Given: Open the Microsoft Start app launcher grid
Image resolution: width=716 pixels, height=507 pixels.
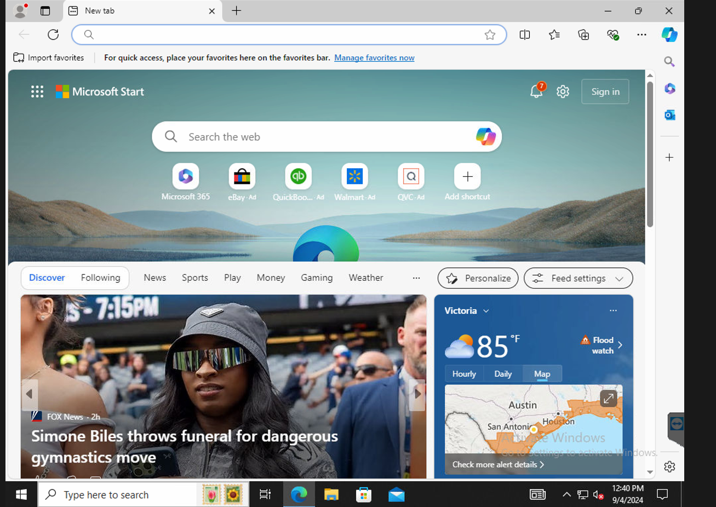Looking at the screenshot, I should point(37,92).
